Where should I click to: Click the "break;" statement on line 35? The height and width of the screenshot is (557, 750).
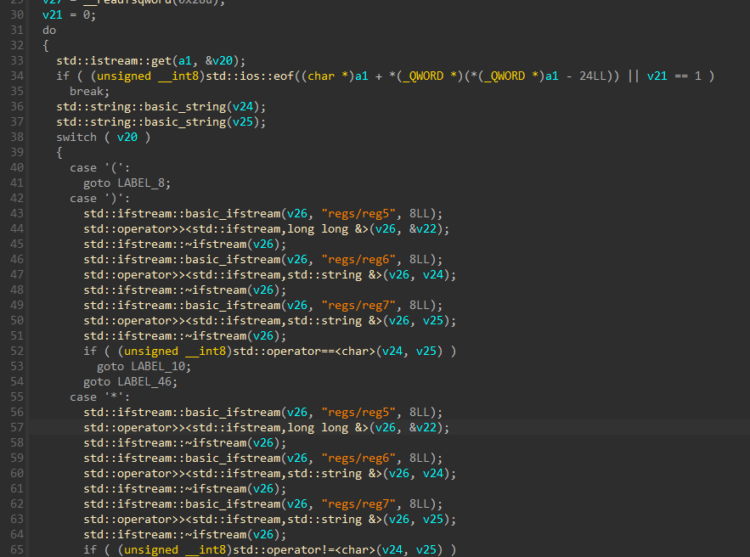[89, 92]
